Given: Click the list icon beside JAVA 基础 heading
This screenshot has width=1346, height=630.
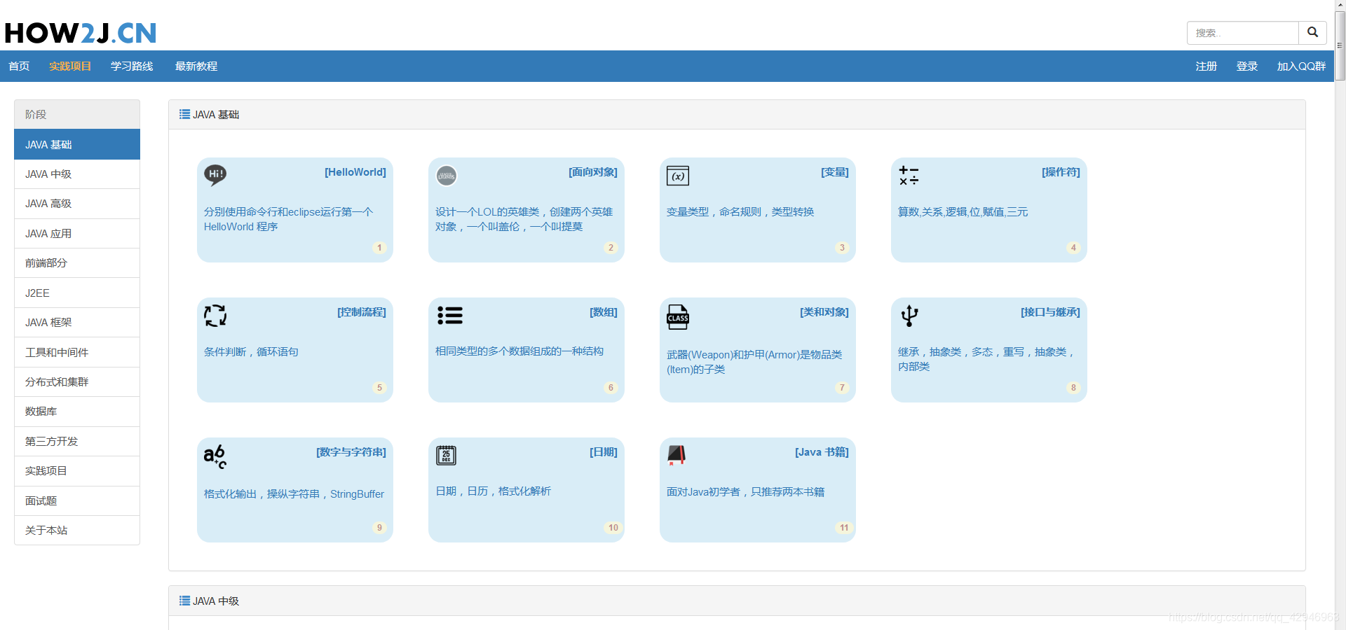Looking at the screenshot, I should point(184,114).
